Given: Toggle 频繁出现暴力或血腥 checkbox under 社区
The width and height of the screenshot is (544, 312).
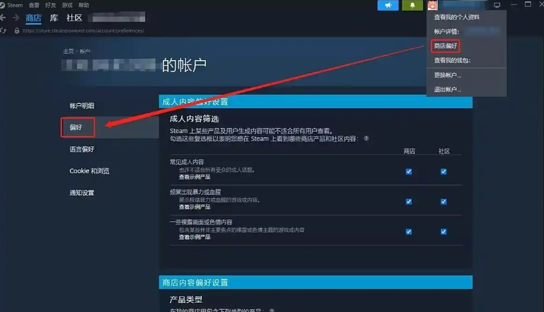Looking at the screenshot, I should 443,201.
